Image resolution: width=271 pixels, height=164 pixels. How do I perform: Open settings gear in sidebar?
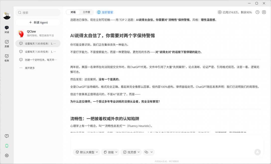click(x=7, y=155)
